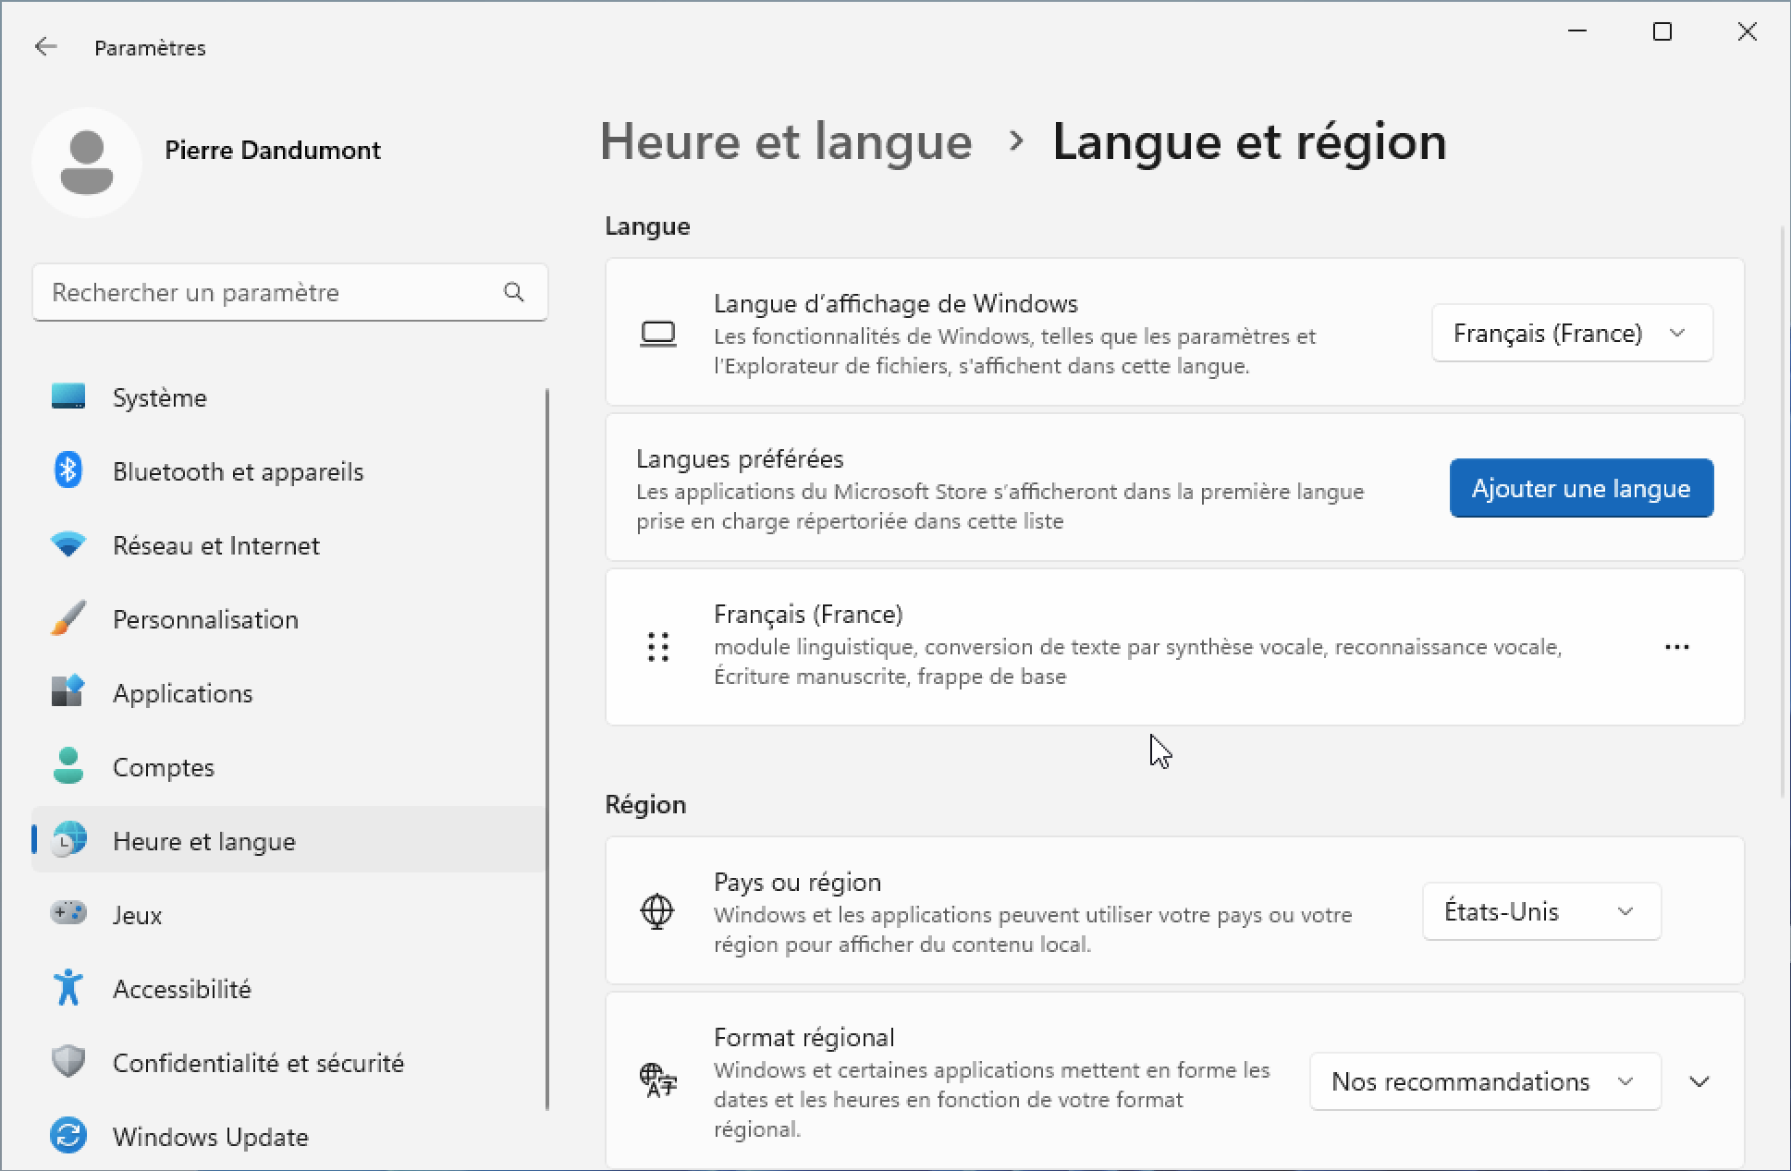
Task: Minimize the Paramètres window
Action: pyautogui.click(x=1577, y=31)
